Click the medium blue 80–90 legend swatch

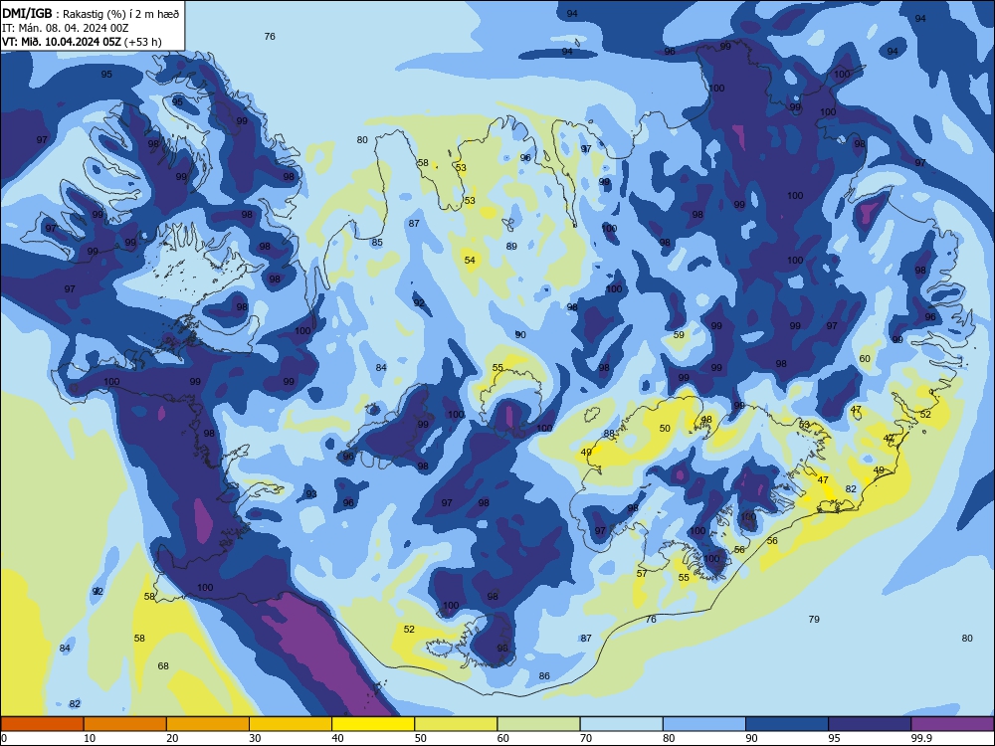[x=704, y=724]
